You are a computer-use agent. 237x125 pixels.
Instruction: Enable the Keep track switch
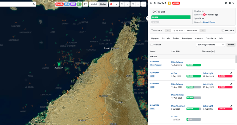(223, 30)
